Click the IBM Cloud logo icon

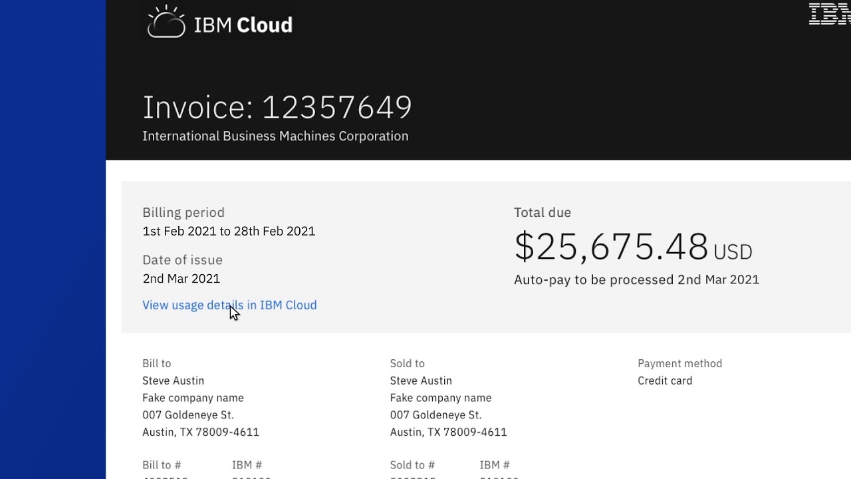(166, 22)
